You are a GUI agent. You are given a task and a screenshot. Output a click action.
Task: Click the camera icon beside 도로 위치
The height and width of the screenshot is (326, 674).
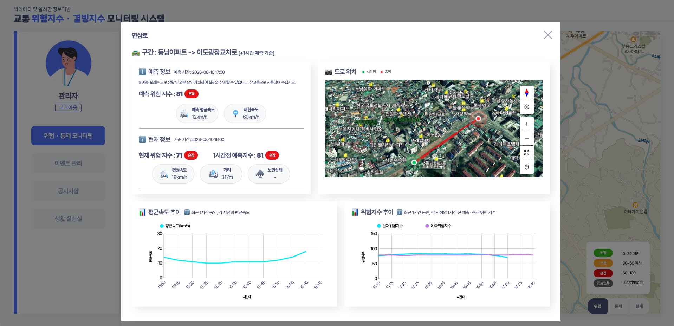click(328, 72)
